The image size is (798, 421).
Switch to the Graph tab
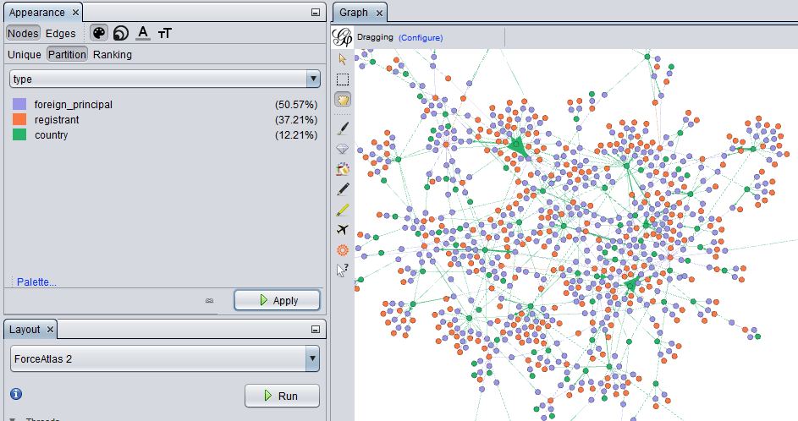[x=354, y=13]
